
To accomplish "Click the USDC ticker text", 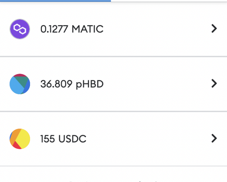I will pos(72,139).
